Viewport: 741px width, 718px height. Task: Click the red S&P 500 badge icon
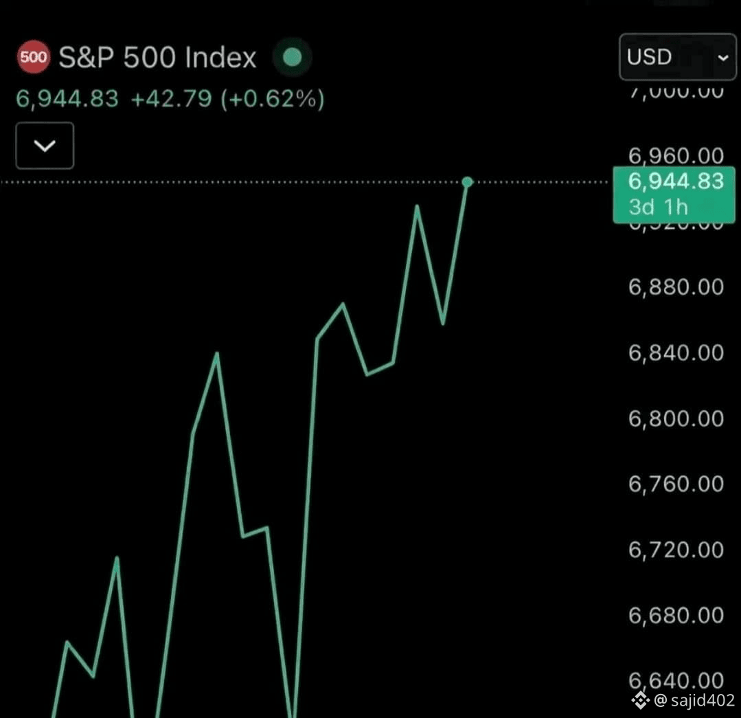click(33, 57)
